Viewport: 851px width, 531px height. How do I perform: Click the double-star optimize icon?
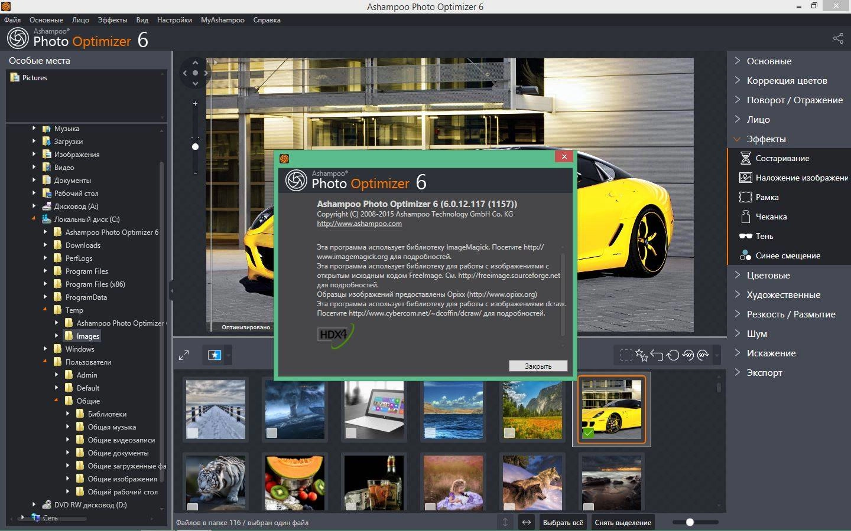pyautogui.click(x=641, y=355)
